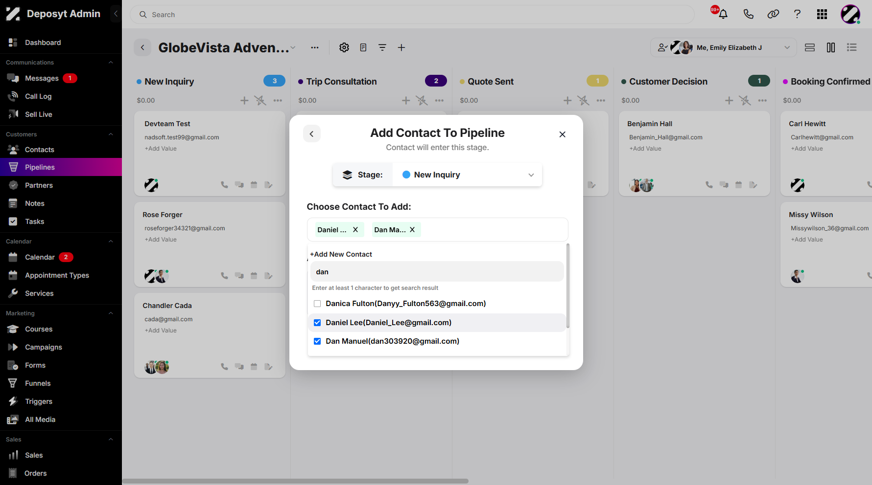The width and height of the screenshot is (872, 485).
Task: Switch to list view icon
Action: (852, 47)
